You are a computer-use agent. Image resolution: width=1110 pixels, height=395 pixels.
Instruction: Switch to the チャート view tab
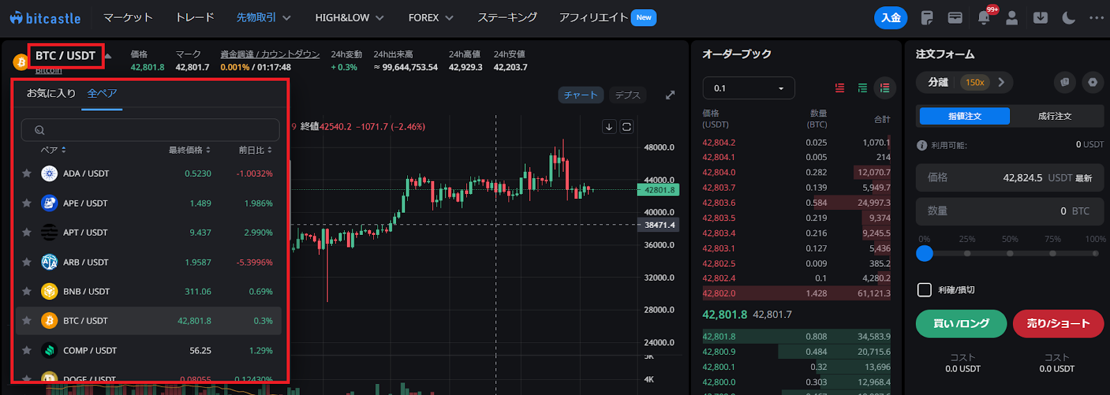click(x=581, y=95)
